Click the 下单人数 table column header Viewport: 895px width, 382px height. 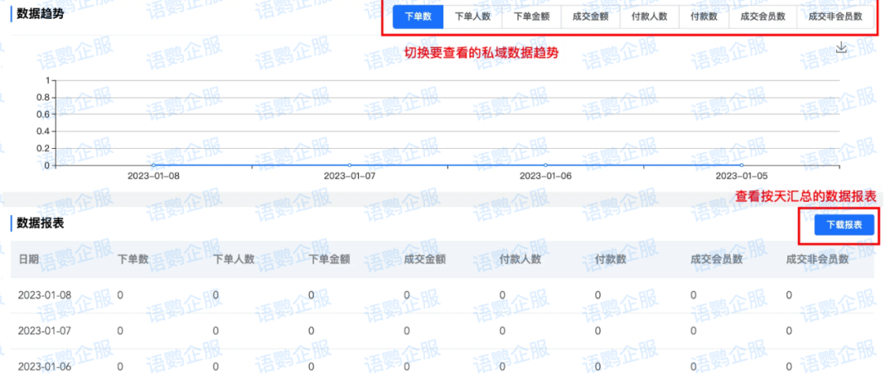[234, 260]
